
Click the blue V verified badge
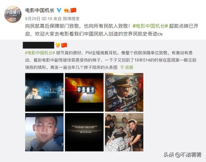(x=59, y=10)
